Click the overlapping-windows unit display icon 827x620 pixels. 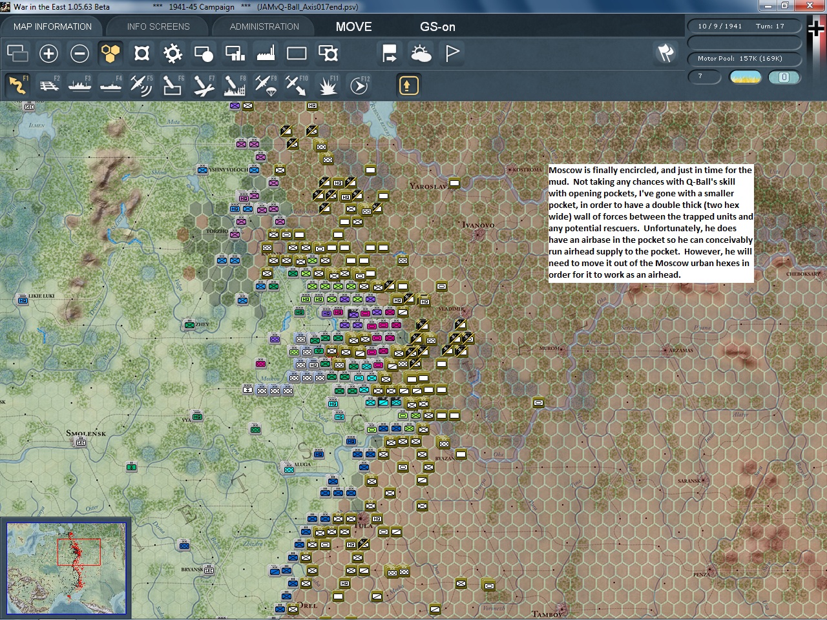(17, 53)
